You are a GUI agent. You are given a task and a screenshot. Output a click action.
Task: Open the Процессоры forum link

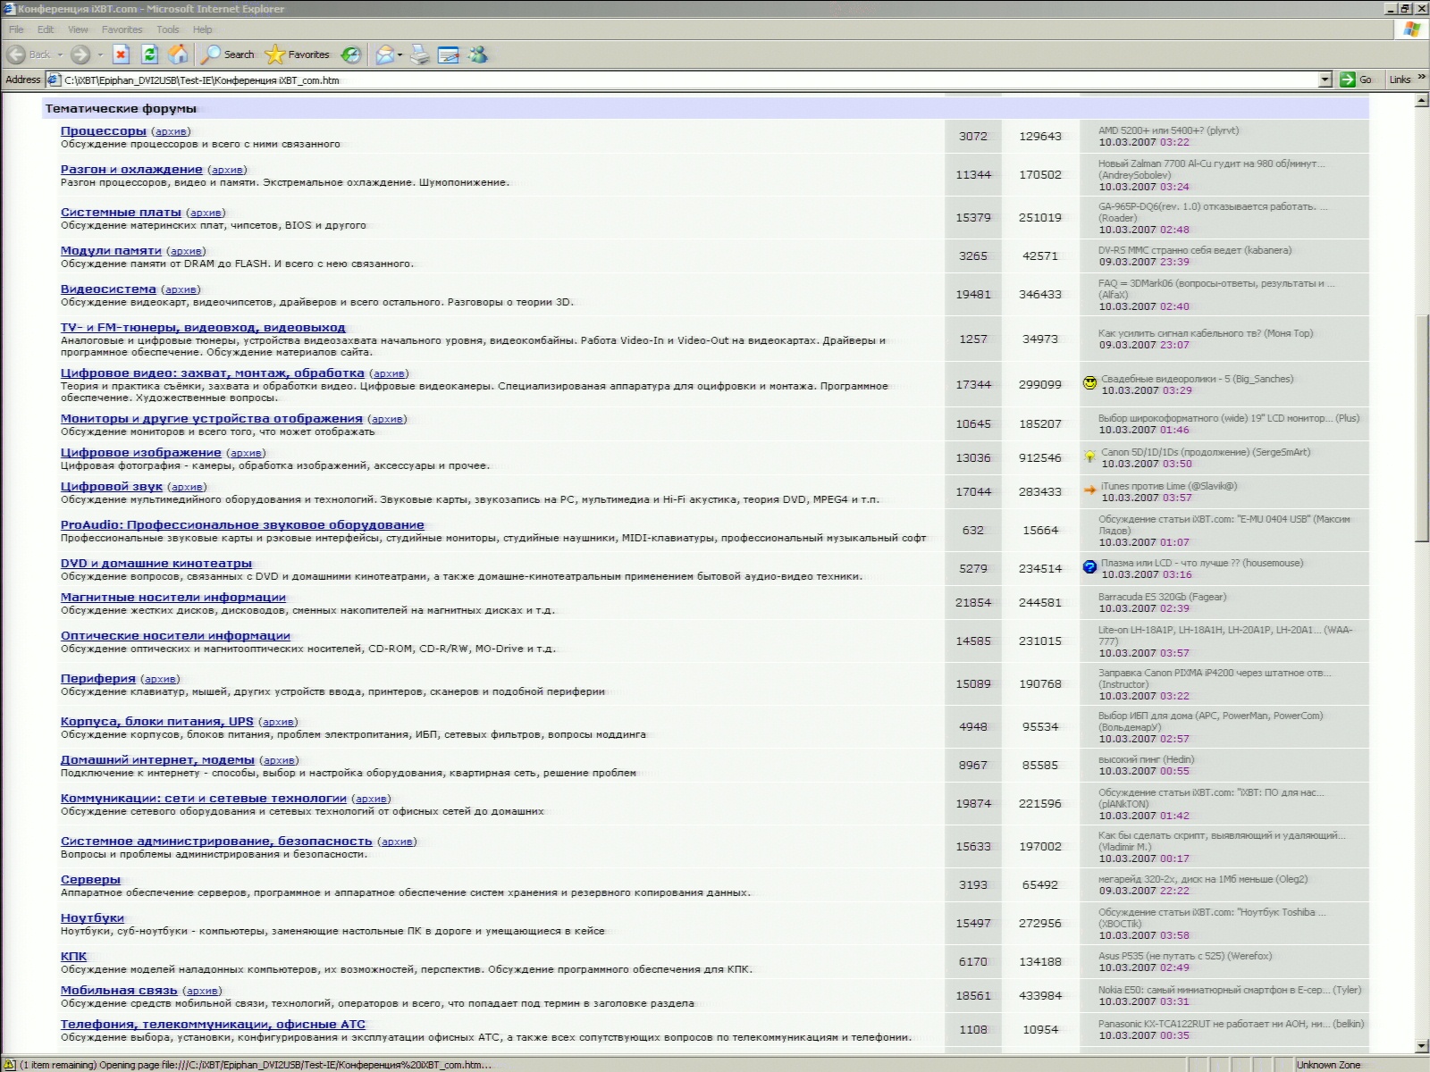pyautogui.click(x=103, y=131)
